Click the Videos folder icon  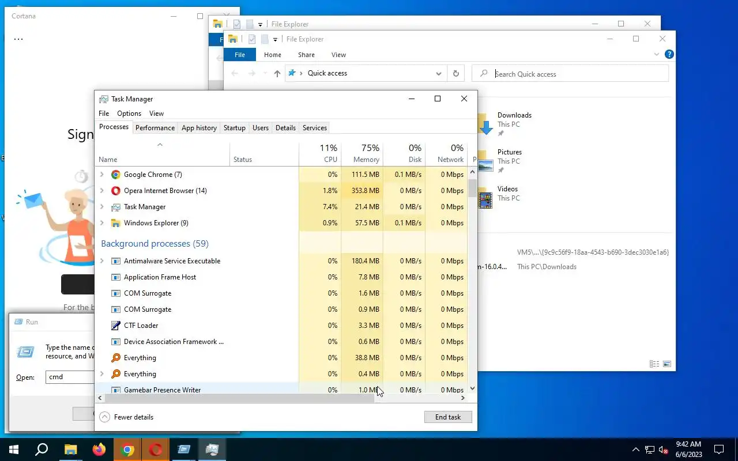(485, 198)
